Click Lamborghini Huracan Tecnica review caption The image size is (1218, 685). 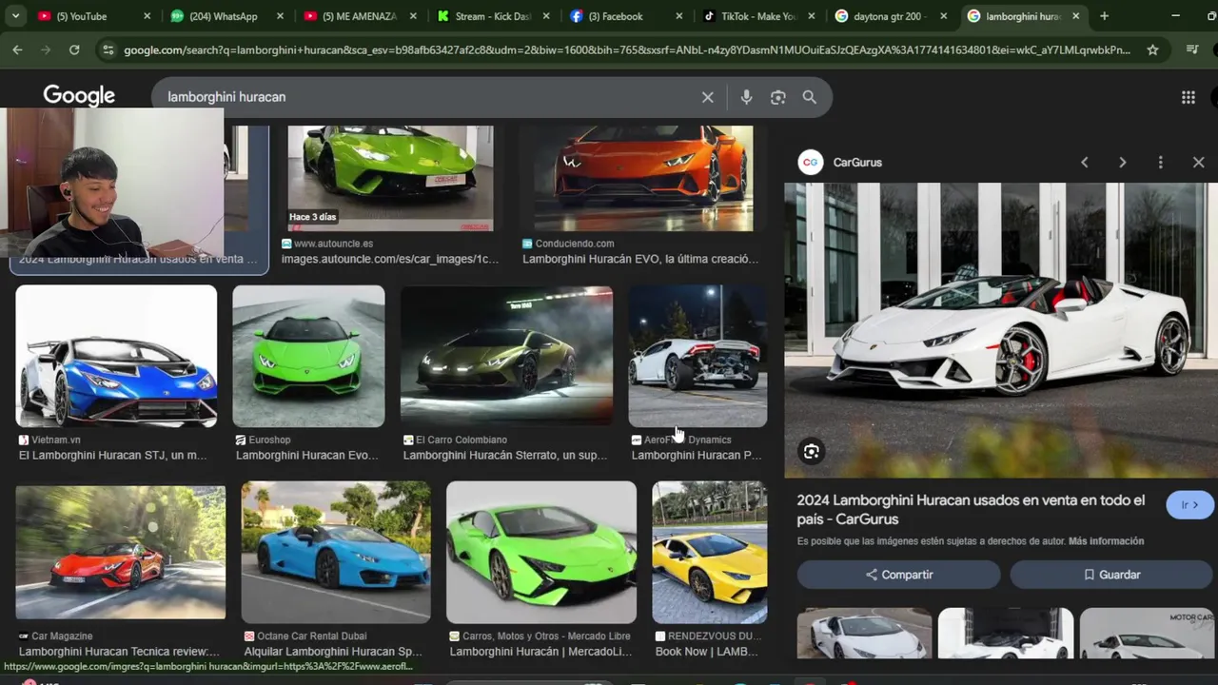[x=119, y=652]
